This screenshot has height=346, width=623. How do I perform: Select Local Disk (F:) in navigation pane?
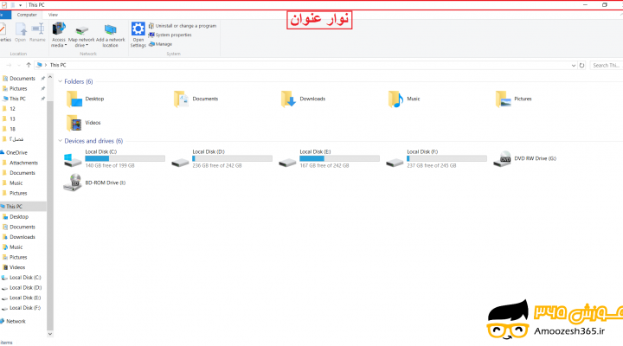coord(25,308)
